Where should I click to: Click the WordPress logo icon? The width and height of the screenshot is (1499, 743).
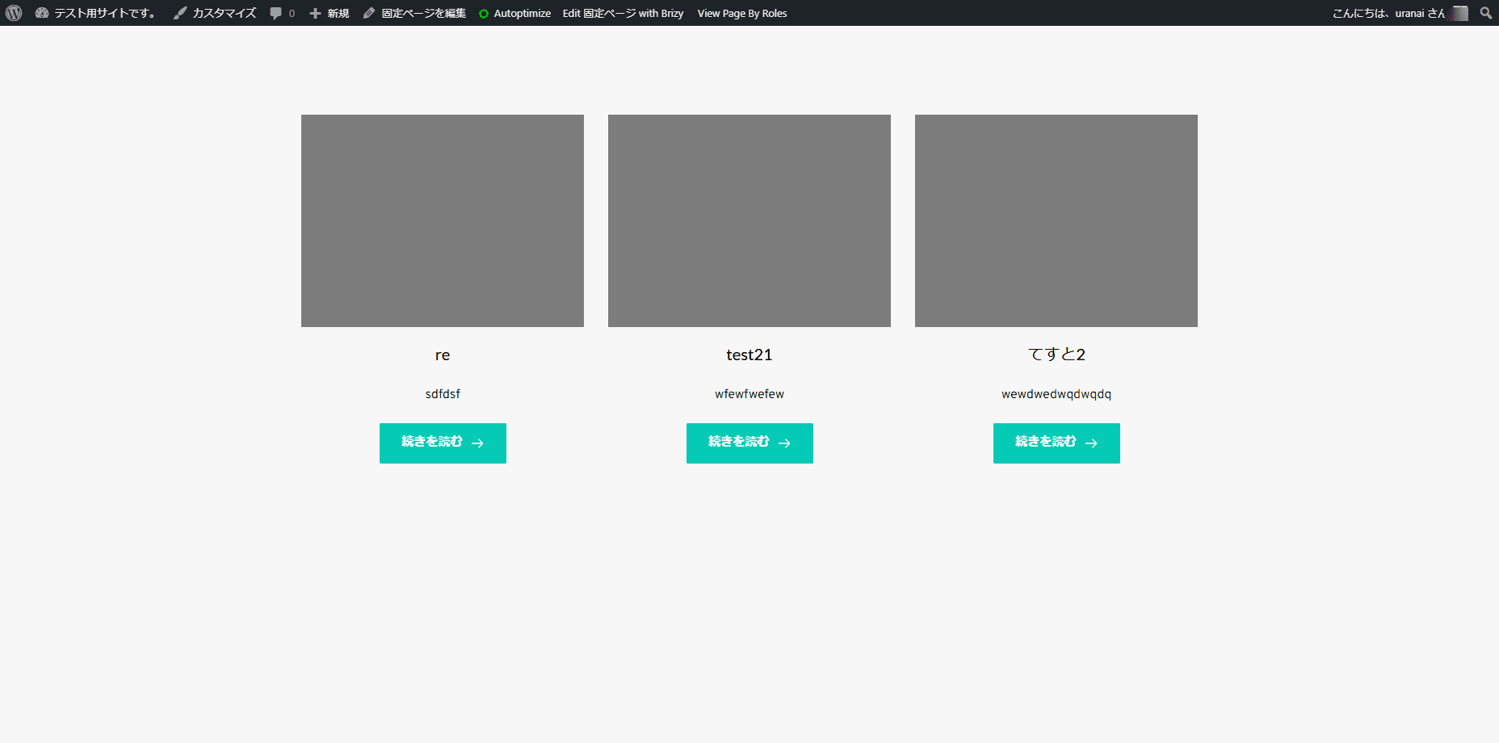(14, 13)
